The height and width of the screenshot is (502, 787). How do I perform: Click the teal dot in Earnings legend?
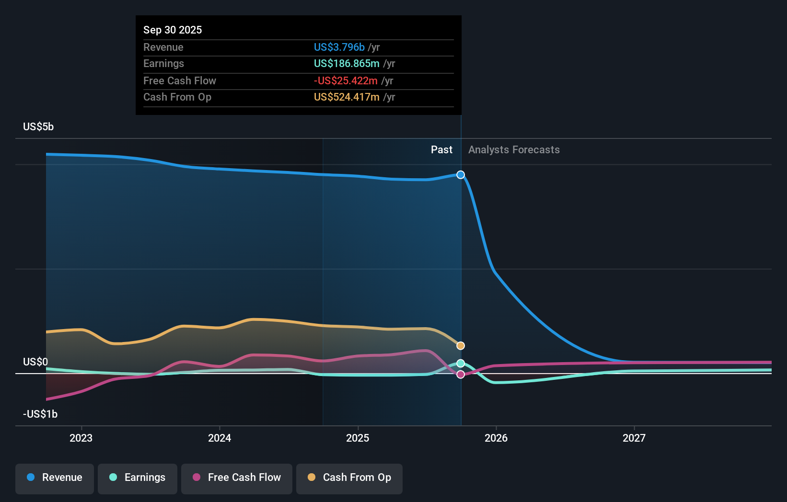tap(113, 477)
